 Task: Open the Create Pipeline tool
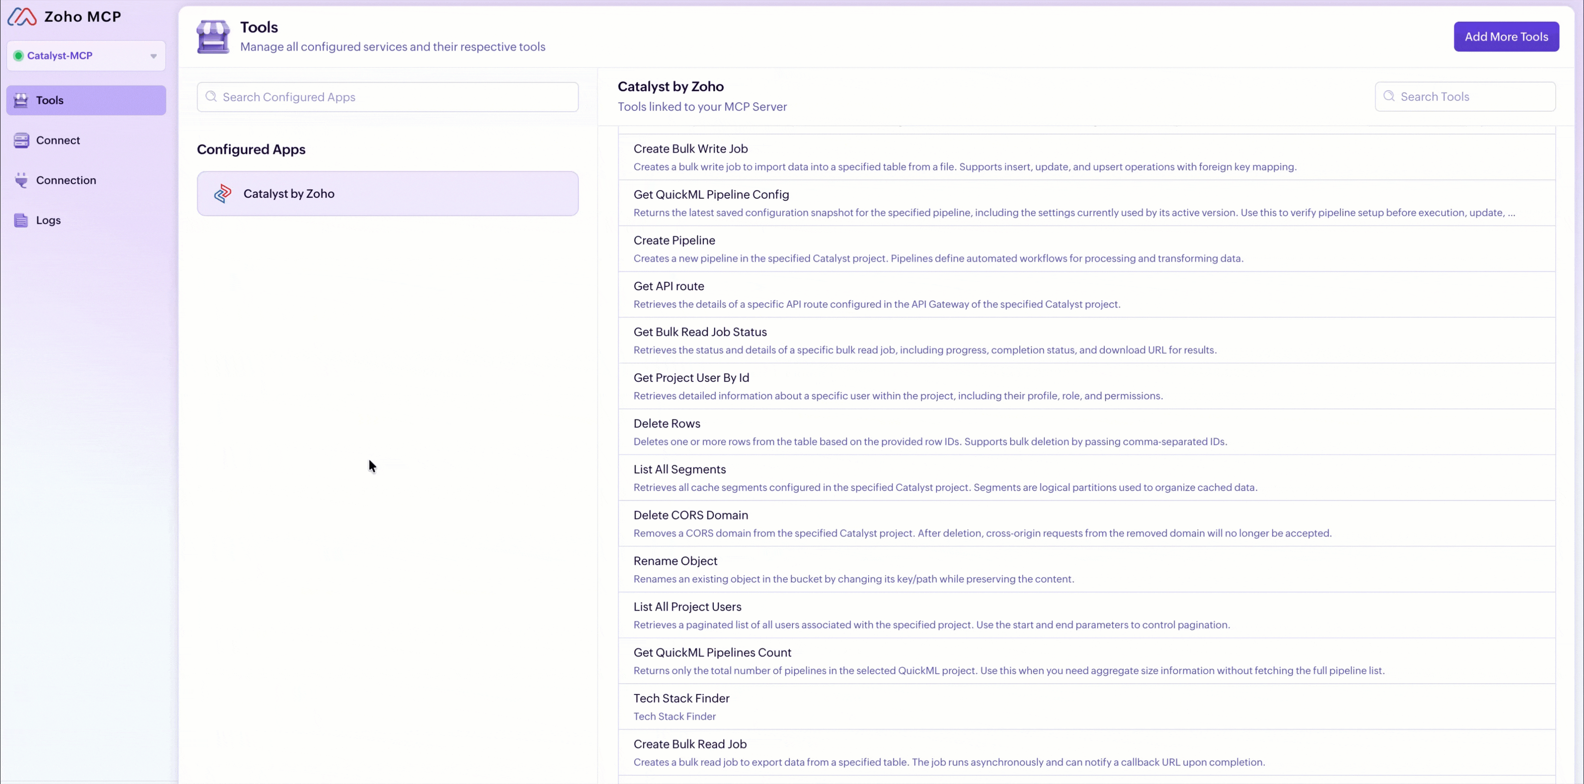[x=1087, y=249]
